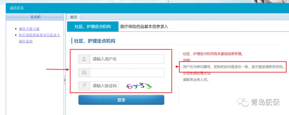This screenshot has height=115, width=289.
Task: Click the blue 登录 login button
Action: [x=121, y=100]
